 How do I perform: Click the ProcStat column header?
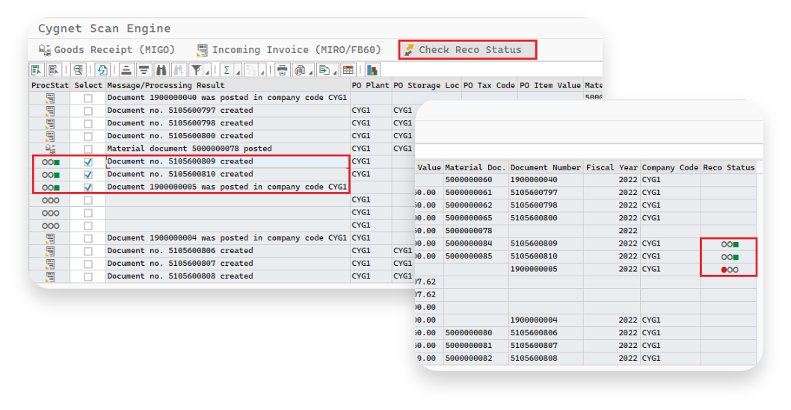(49, 85)
